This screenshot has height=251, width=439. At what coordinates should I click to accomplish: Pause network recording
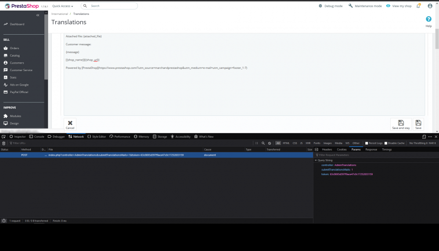tap(257, 143)
